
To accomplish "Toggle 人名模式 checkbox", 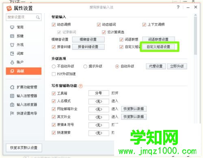I will pyautogui.click(x=54, y=101).
